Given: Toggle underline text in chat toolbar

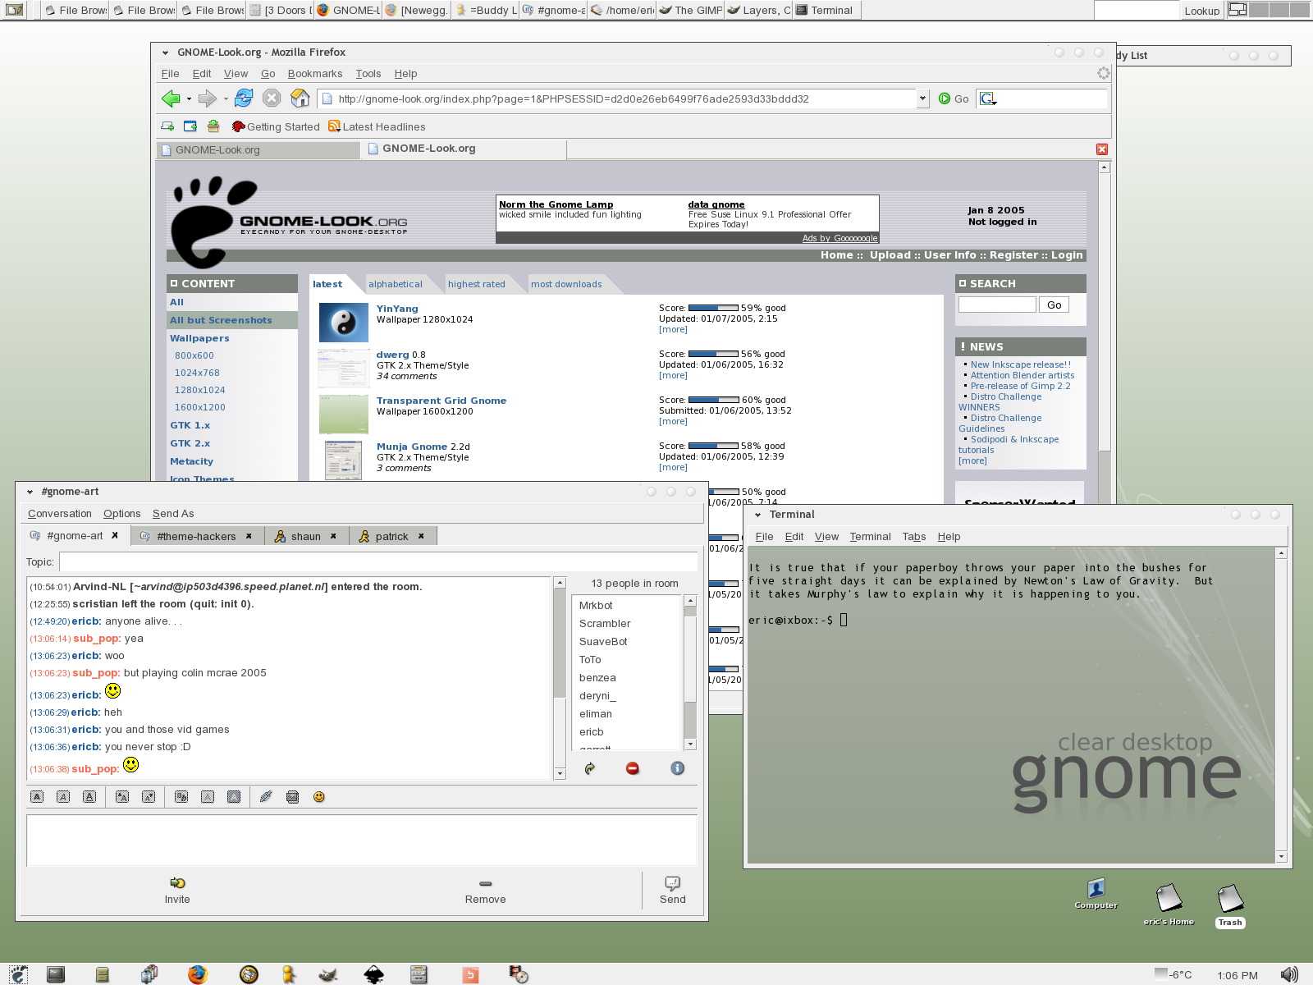Looking at the screenshot, I should tap(89, 797).
